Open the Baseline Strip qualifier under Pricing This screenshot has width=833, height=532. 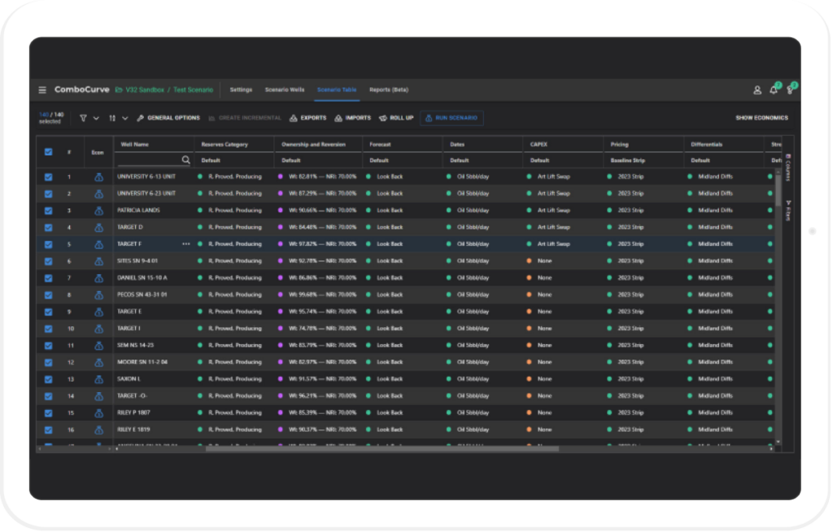point(628,160)
